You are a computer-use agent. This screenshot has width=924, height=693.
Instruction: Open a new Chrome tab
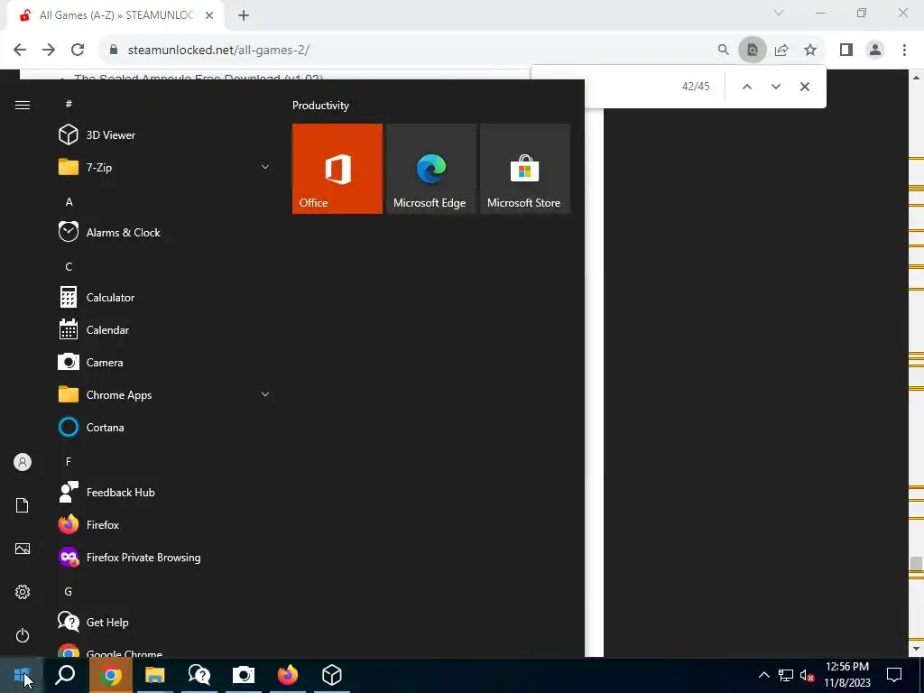click(x=244, y=16)
